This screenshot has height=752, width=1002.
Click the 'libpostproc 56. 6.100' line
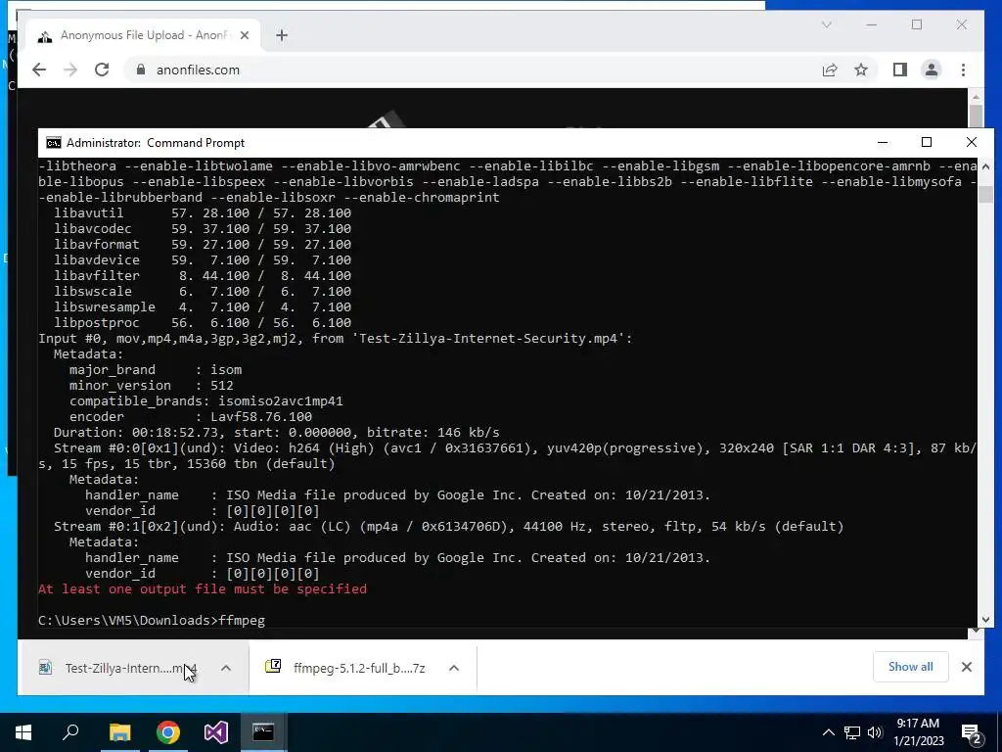click(x=203, y=323)
